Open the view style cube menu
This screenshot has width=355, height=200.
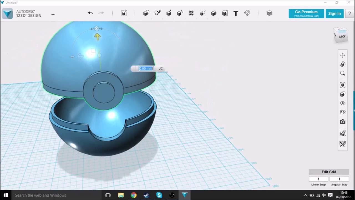(343, 94)
